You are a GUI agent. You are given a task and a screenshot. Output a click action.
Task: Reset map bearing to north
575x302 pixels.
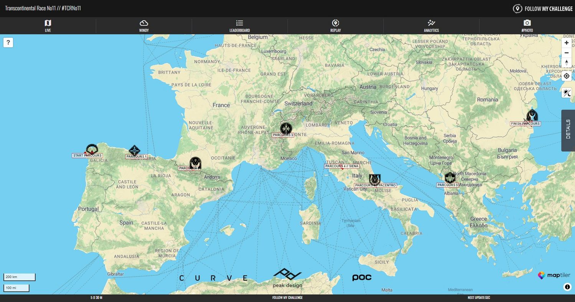tap(567, 62)
